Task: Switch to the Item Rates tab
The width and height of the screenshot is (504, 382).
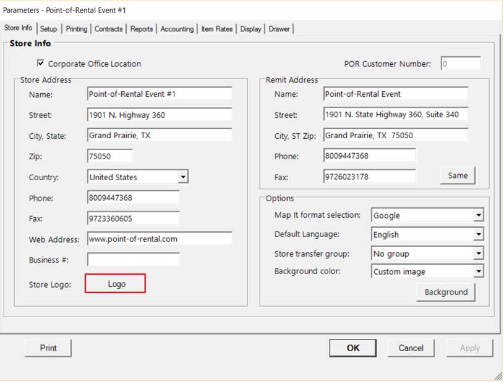Action: 217,29
